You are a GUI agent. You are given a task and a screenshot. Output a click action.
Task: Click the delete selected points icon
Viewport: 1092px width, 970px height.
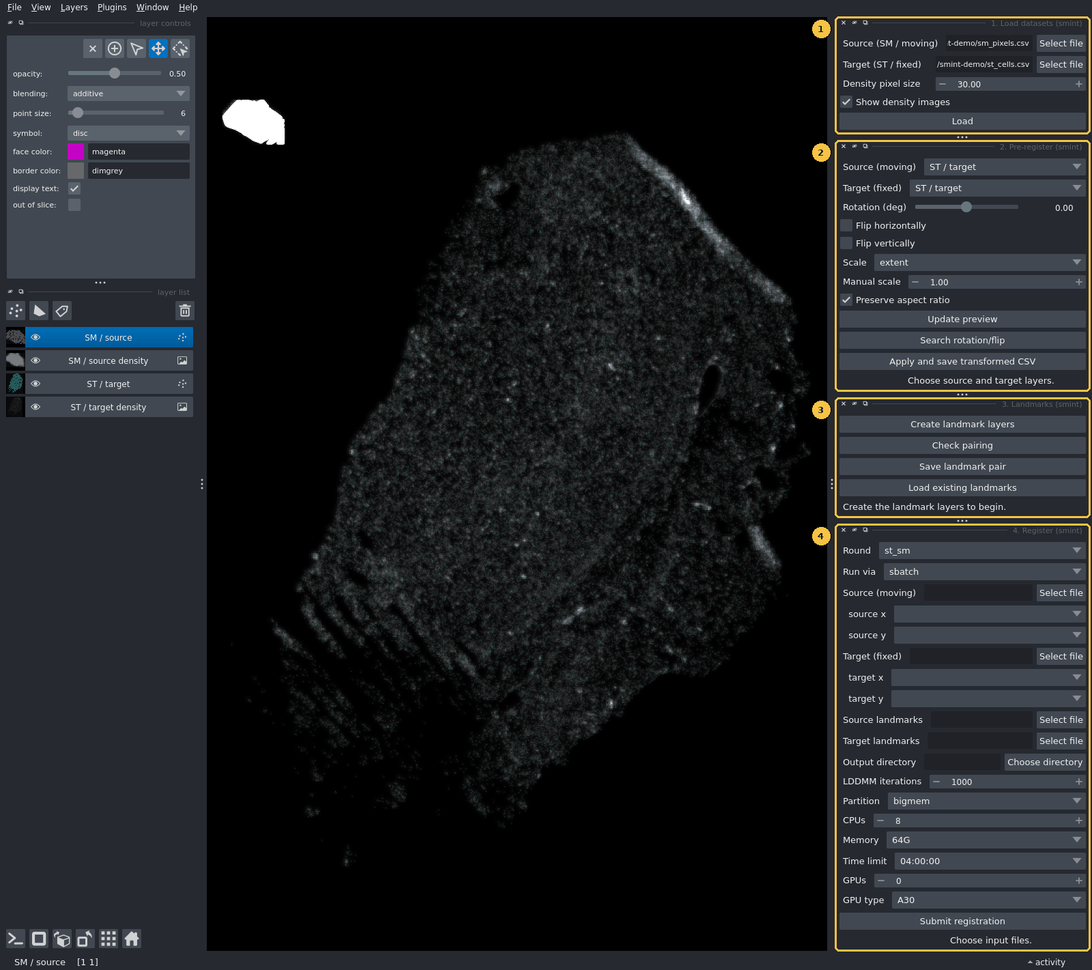click(x=93, y=48)
